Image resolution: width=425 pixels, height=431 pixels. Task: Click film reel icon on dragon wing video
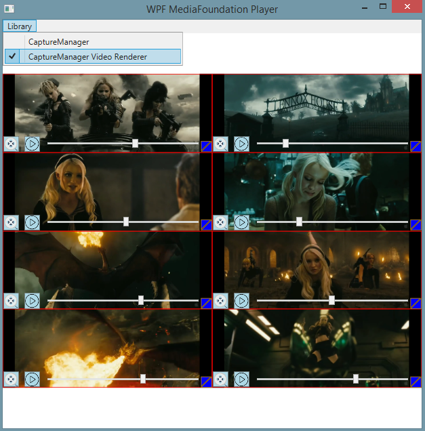tap(12, 301)
